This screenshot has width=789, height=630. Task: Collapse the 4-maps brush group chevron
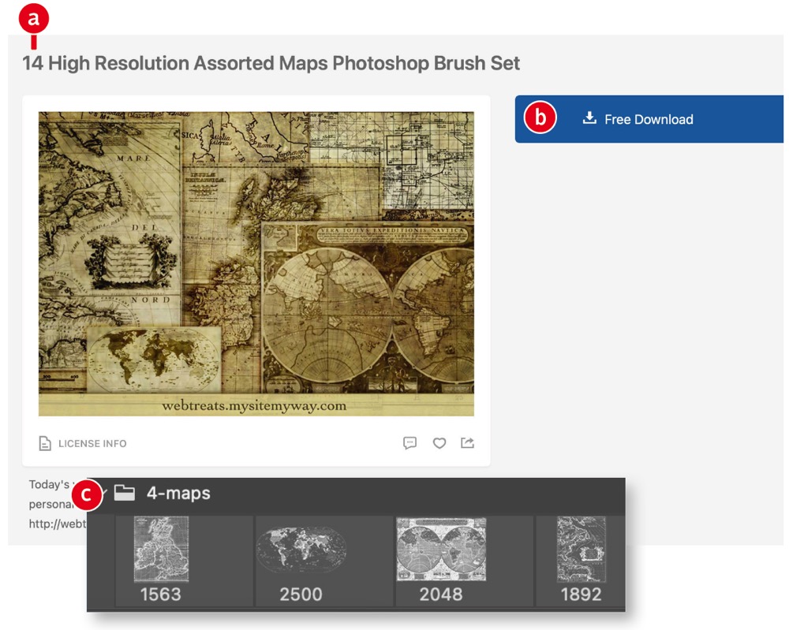(x=103, y=493)
